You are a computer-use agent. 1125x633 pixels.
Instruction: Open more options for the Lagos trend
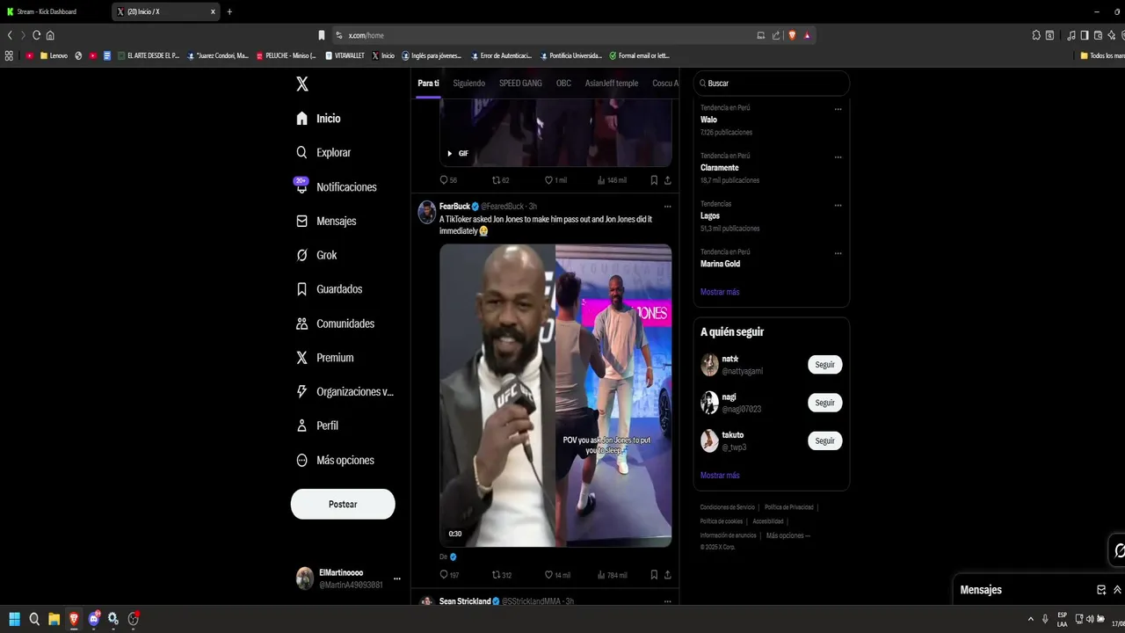click(x=838, y=205)
